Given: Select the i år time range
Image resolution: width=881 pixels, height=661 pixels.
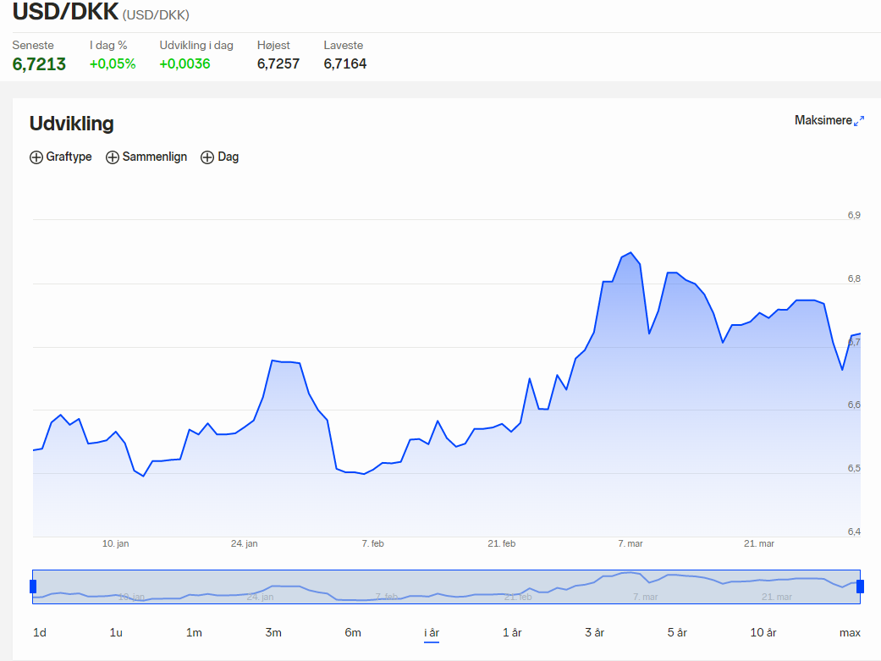Looking at the screenshot, I should (x=432, y=632).
